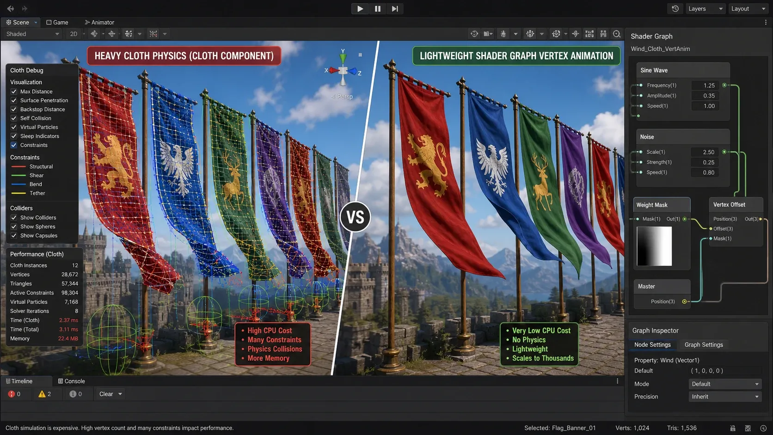Switch to the Animator tab
Image resolution: width=773 pixels, height=435 pixels.
click(99, 22)
